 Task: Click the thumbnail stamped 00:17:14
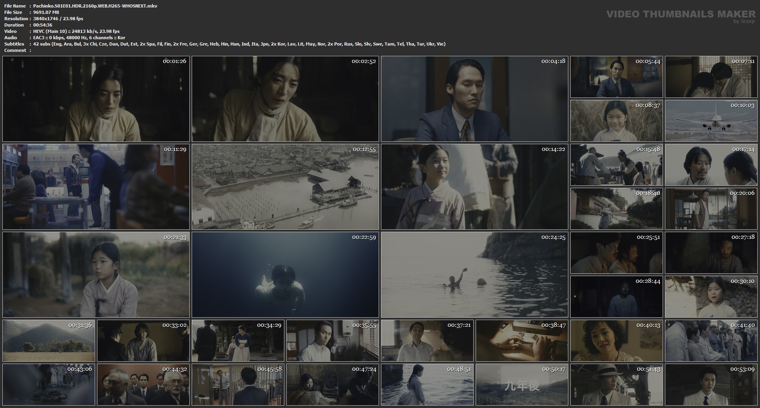click(x=711, y=165)
